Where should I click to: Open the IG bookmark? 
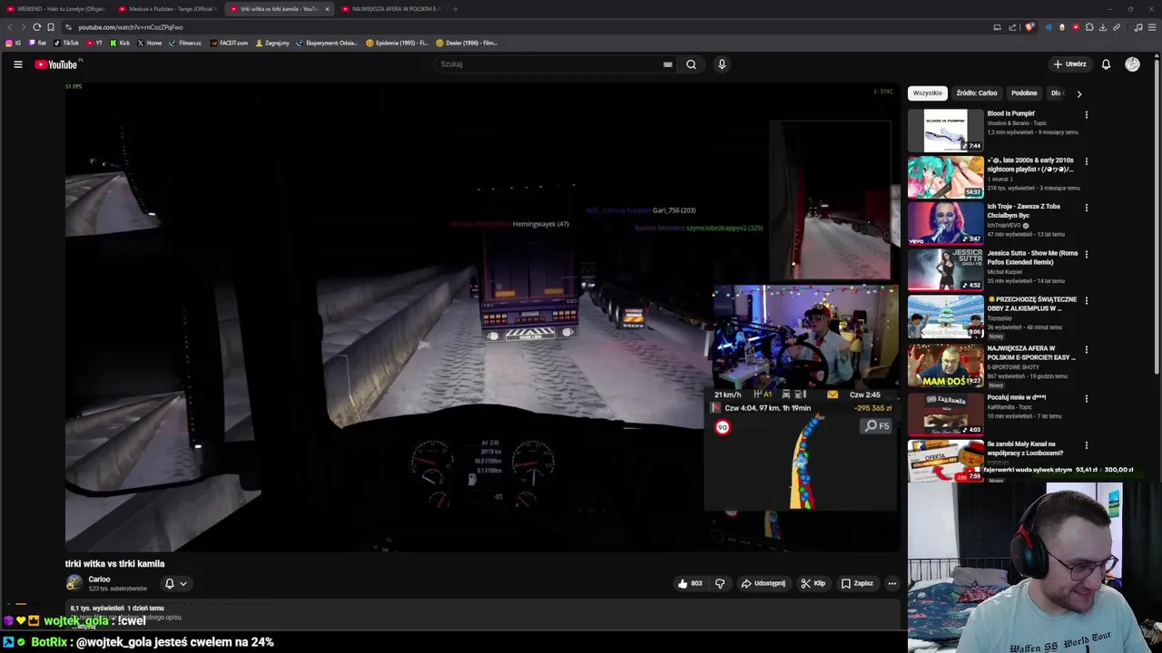click(x=13, y=43)
